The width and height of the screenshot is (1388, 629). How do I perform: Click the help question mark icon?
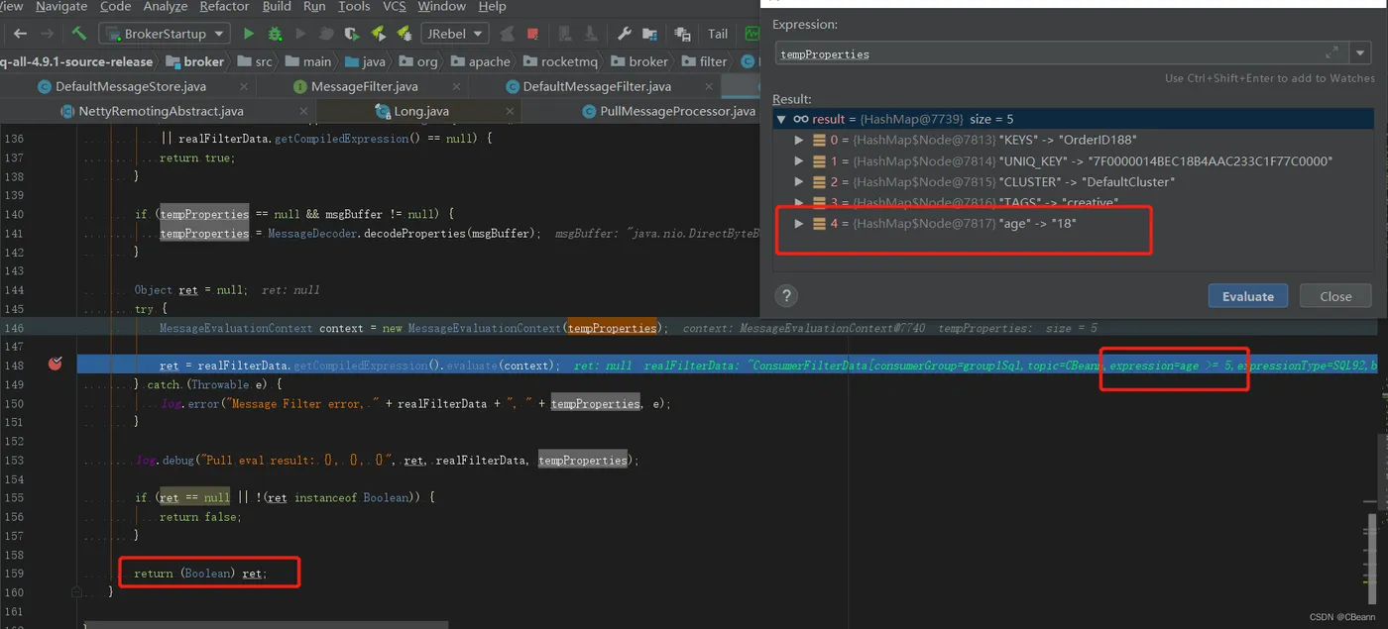(x=785, y=296)
